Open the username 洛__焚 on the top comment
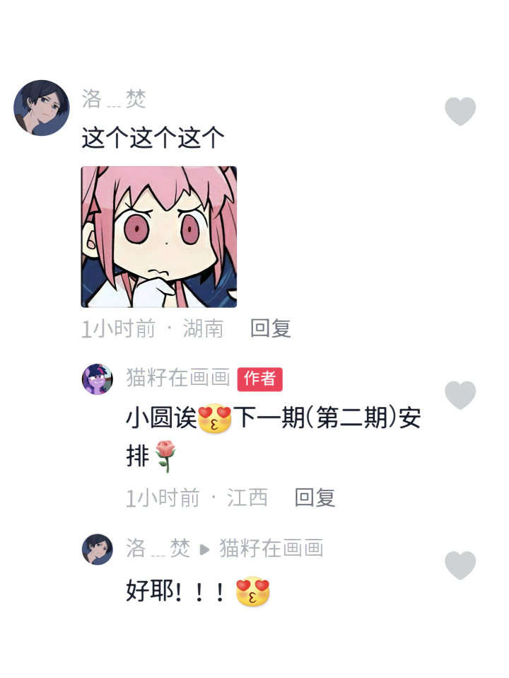This screenshot has width=509, height=678. [114, 99]
